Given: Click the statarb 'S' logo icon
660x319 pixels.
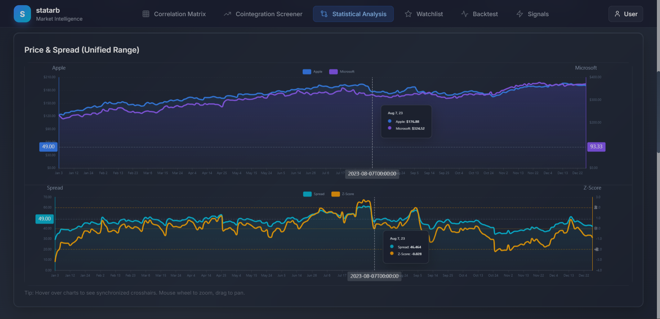Looking at the screenshot, I should click(x=22, y=14).
